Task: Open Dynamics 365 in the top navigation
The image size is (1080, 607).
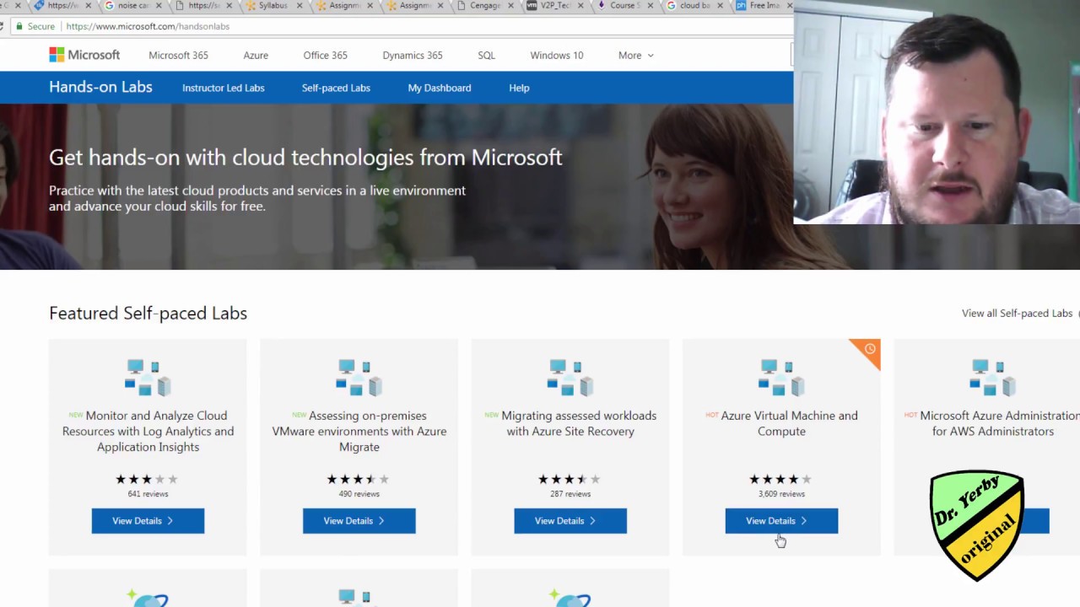Action: pyautogui.click(x=413, y=56)
